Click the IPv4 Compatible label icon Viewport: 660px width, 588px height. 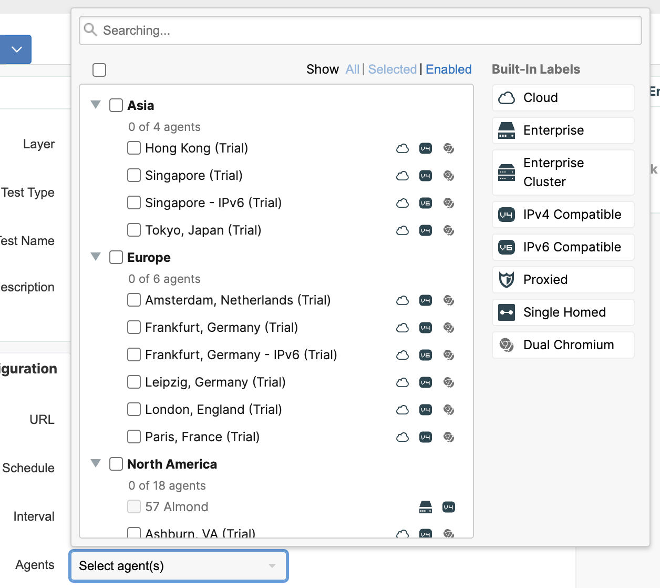[x=507, y=215]
